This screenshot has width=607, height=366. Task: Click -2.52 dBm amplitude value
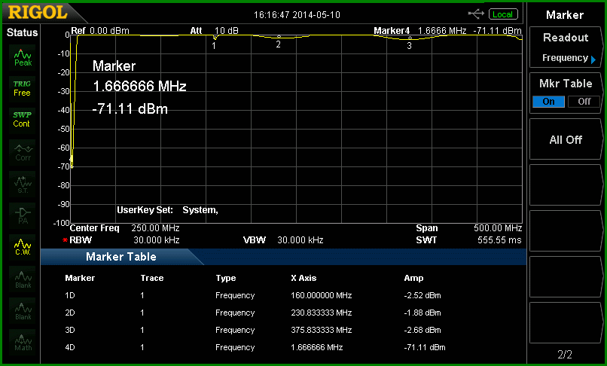[x=422, y=295]
